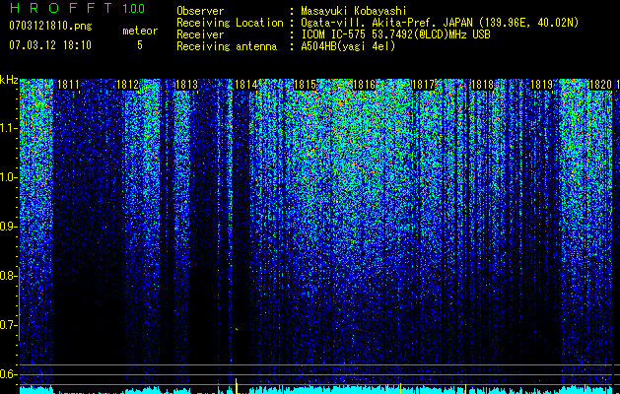
Task: Click the HROFFT 1.0.0 title text
Action: click(77, 8)
